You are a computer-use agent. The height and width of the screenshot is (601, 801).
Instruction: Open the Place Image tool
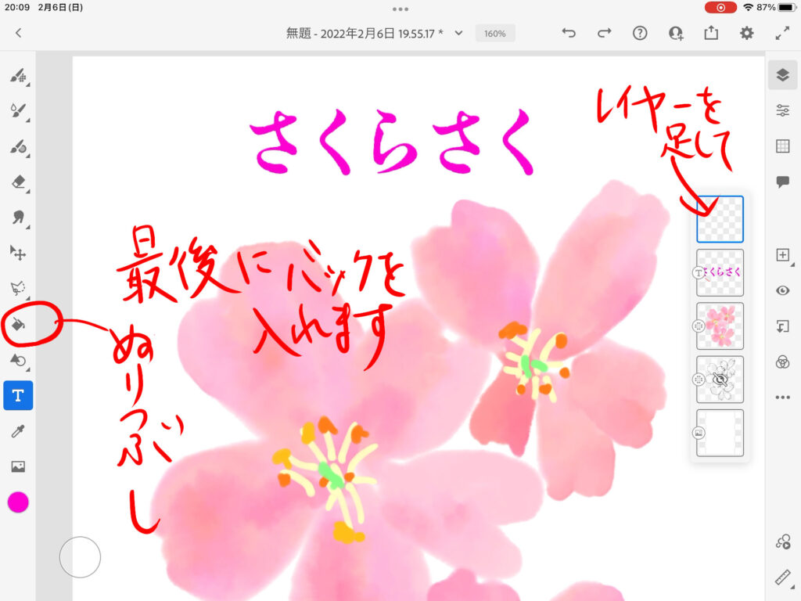click(x=18, y=466)
